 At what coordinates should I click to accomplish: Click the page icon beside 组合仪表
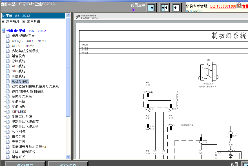click(x=8, y=56)
